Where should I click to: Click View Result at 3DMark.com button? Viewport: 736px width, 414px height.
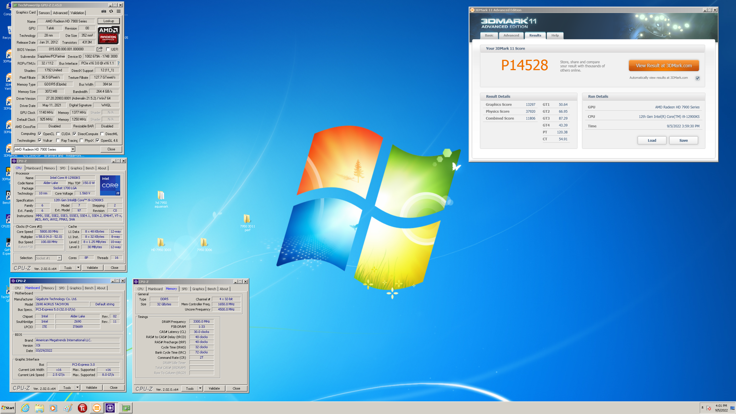[x=664, y=66]
